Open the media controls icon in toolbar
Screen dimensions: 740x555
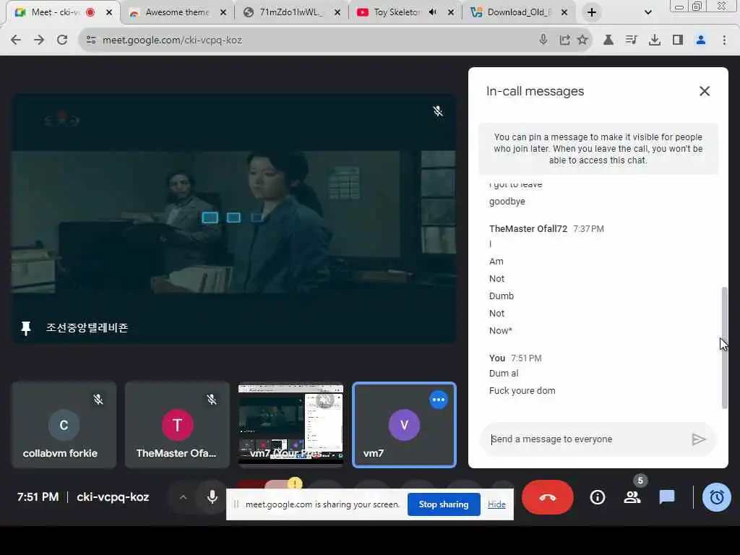point(631,40)
